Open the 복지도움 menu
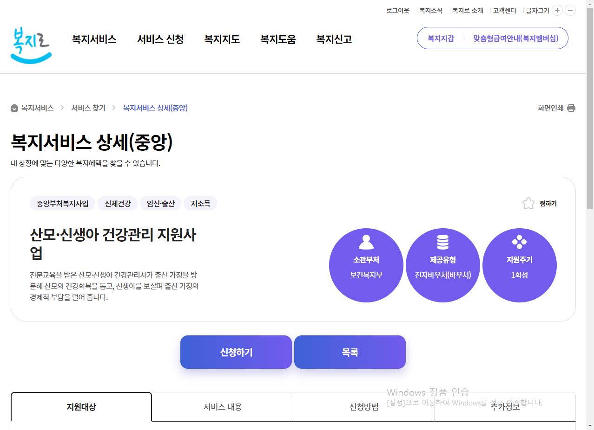The image size is (594, 430). point(278,39)
